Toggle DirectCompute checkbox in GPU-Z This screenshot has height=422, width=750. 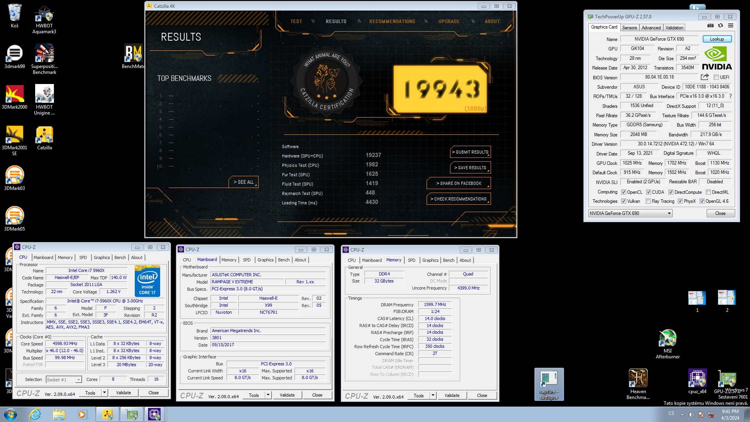(671, 192)
